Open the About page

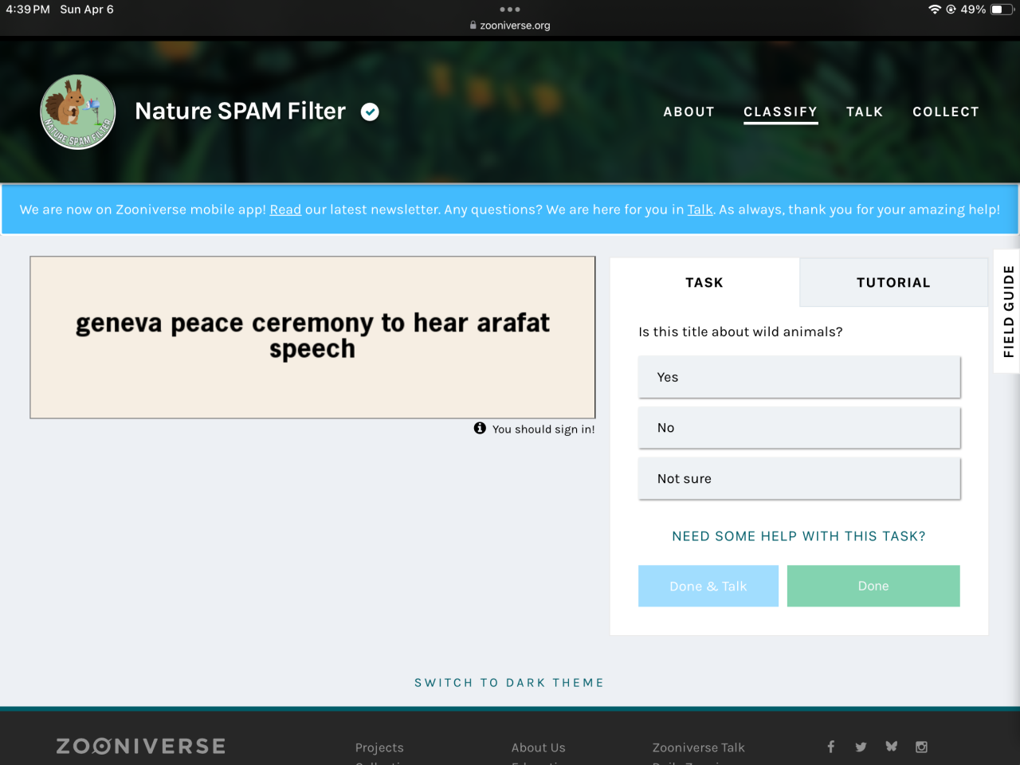click(x=689, y=112)
